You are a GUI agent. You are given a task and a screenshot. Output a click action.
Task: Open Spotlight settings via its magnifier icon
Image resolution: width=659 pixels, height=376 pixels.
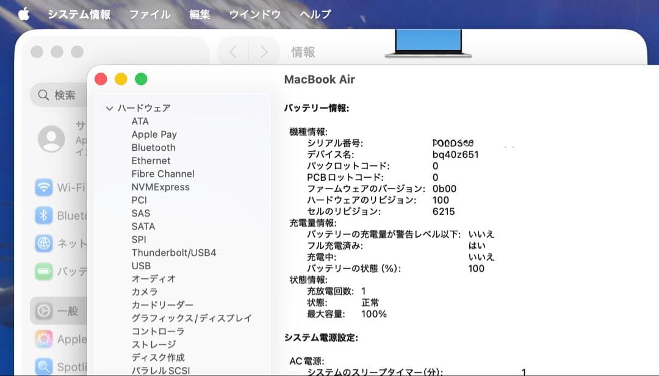(x=45, y=367)
